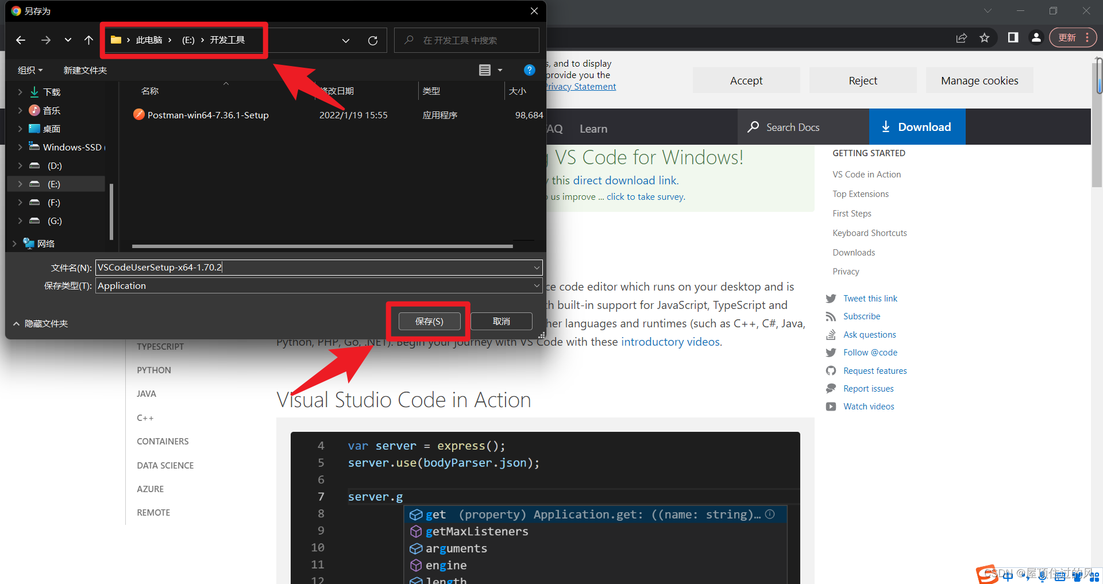This screenshot has width=1103, height=584.
Task: Click the Watch videos link
Action: (x=869, y=407)
